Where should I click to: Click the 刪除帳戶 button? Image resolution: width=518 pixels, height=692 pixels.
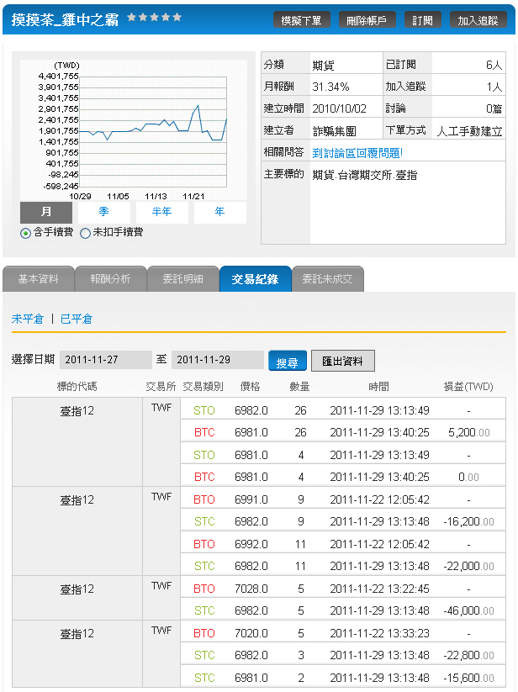(367, 20)
